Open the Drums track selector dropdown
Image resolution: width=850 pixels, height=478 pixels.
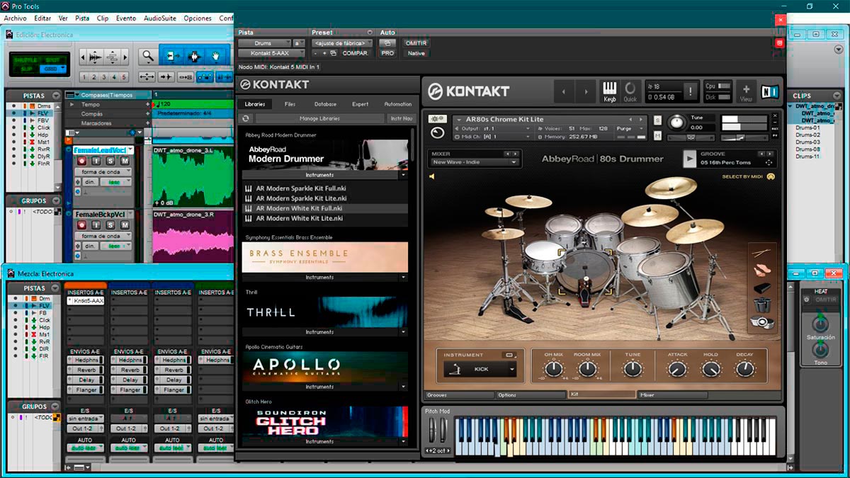click(264, 43)
